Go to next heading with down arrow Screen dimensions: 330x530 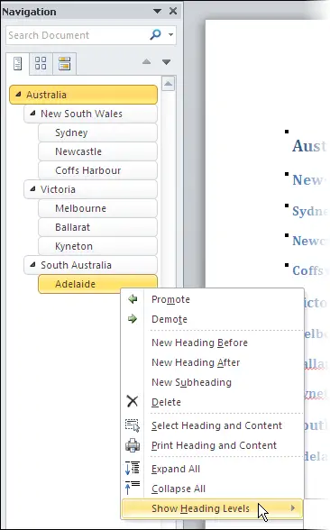[166, 62]
